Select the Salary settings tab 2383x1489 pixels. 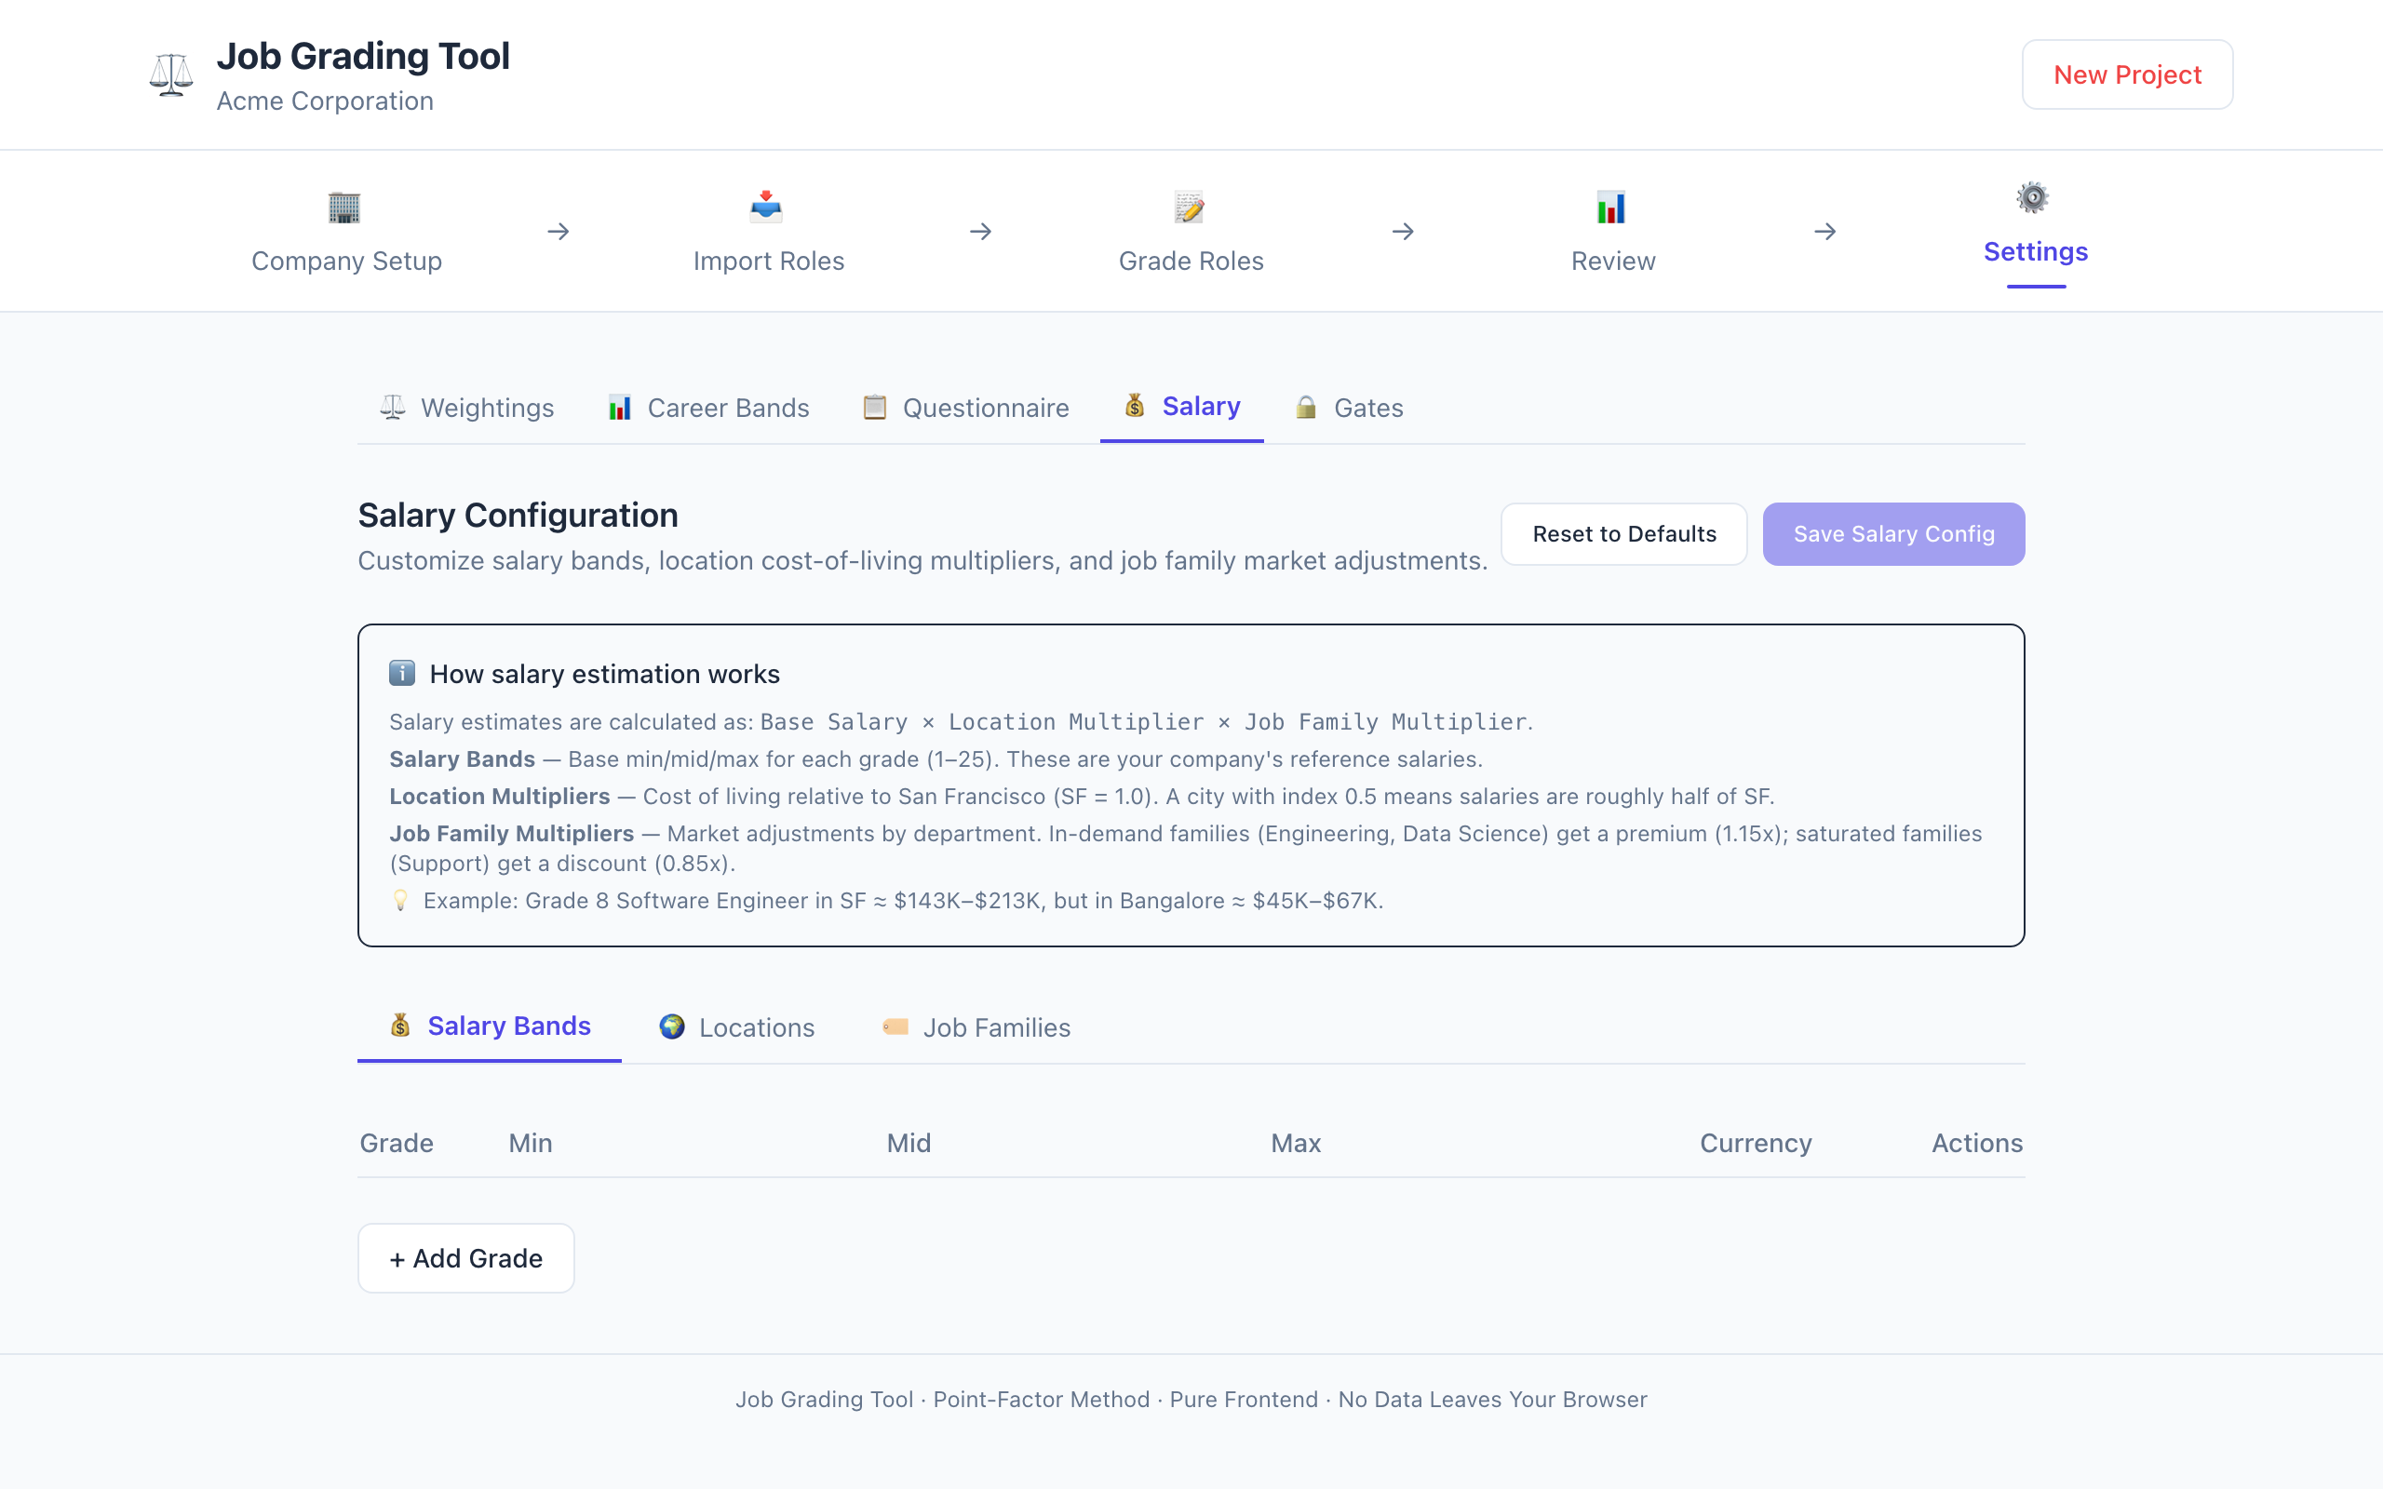(x=1181, y=406)
